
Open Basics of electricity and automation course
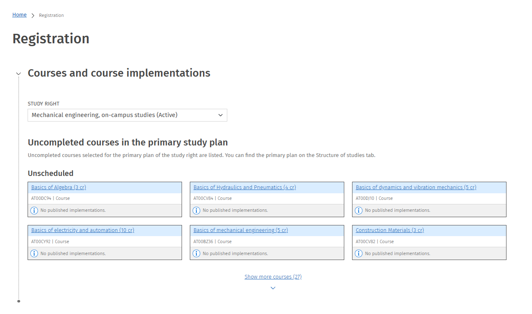(x=83, y=230)
